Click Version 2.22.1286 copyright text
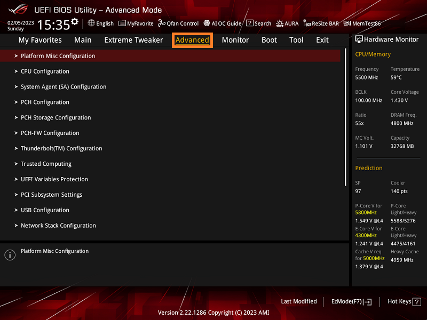The width and height of the screenshot is (427, 320). coord(213,313)
